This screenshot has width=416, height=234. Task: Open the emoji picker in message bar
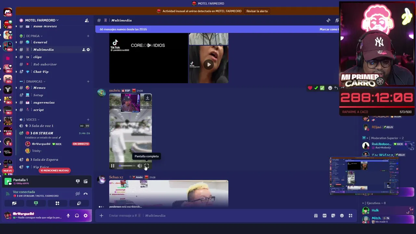[x=342, y=215]
